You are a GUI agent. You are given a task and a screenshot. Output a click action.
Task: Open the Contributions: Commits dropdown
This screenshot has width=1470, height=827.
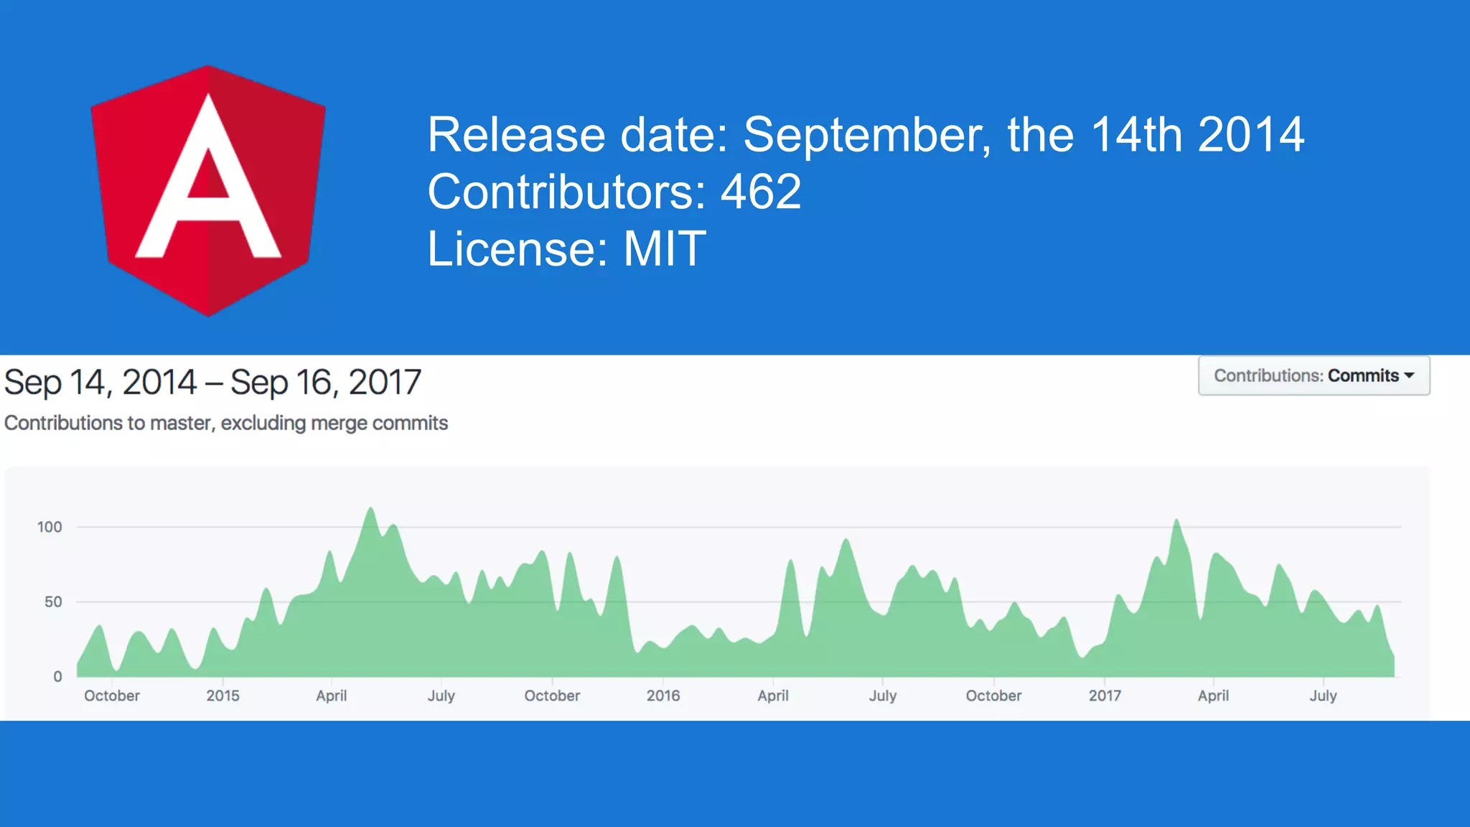click(1314, 375)
